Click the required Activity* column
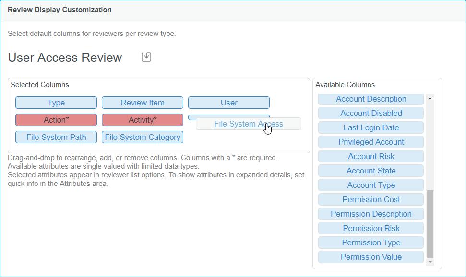466x277 pixels. pyautogui.click(x=143, y=120)
